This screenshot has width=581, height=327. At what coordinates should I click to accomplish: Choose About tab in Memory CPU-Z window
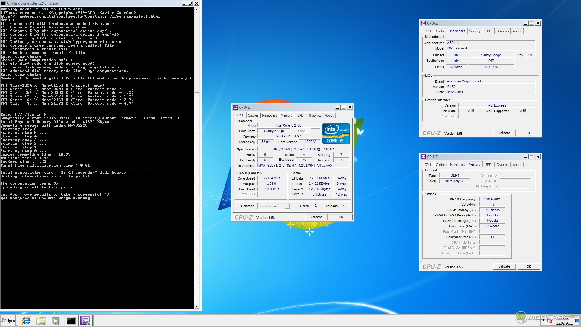coord(517,165)
